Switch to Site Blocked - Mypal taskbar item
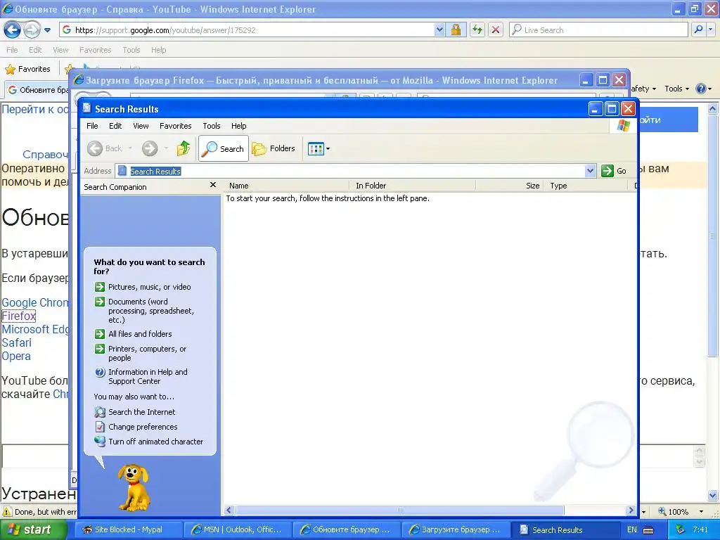This screenshot has height=540, width=720. click(128, 529)
